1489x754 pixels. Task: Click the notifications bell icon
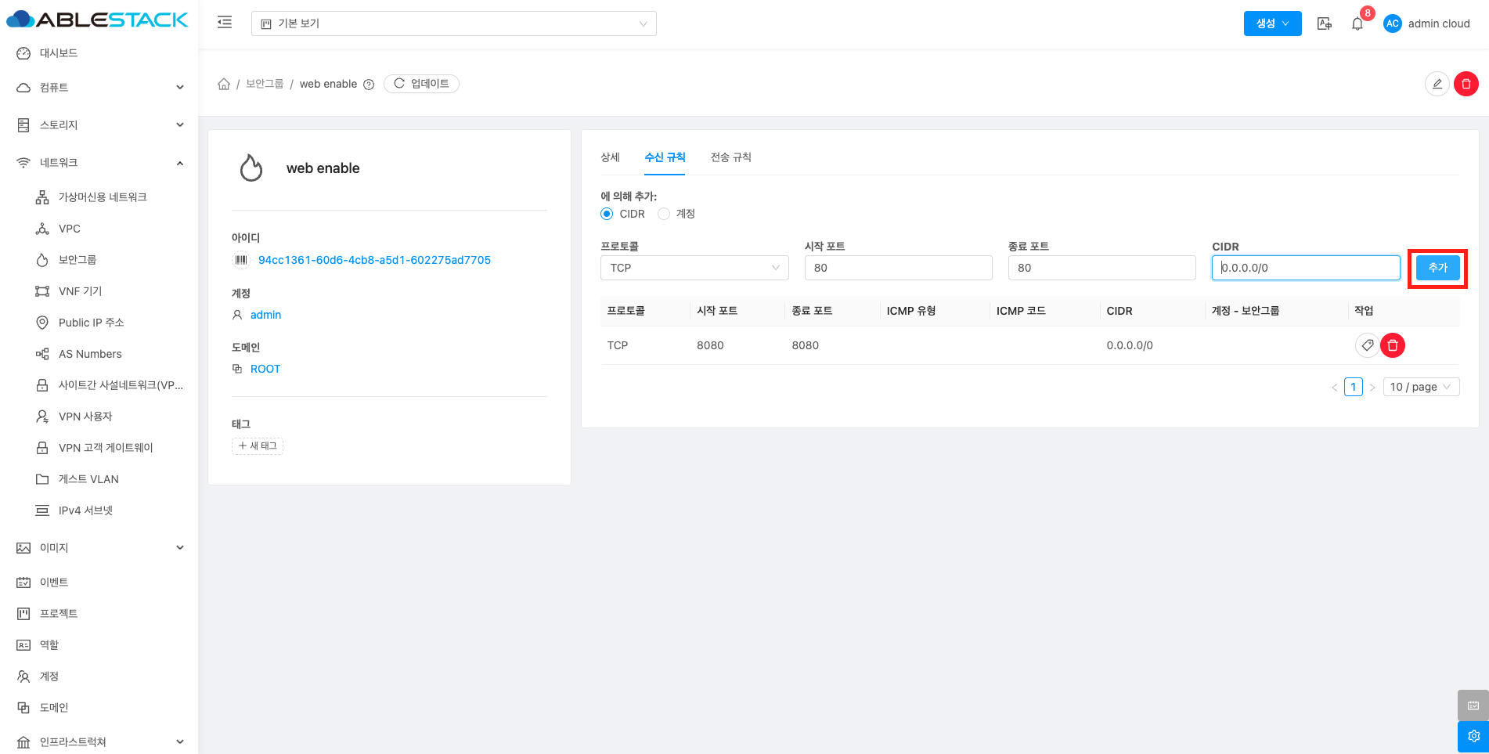[1357, 23]
